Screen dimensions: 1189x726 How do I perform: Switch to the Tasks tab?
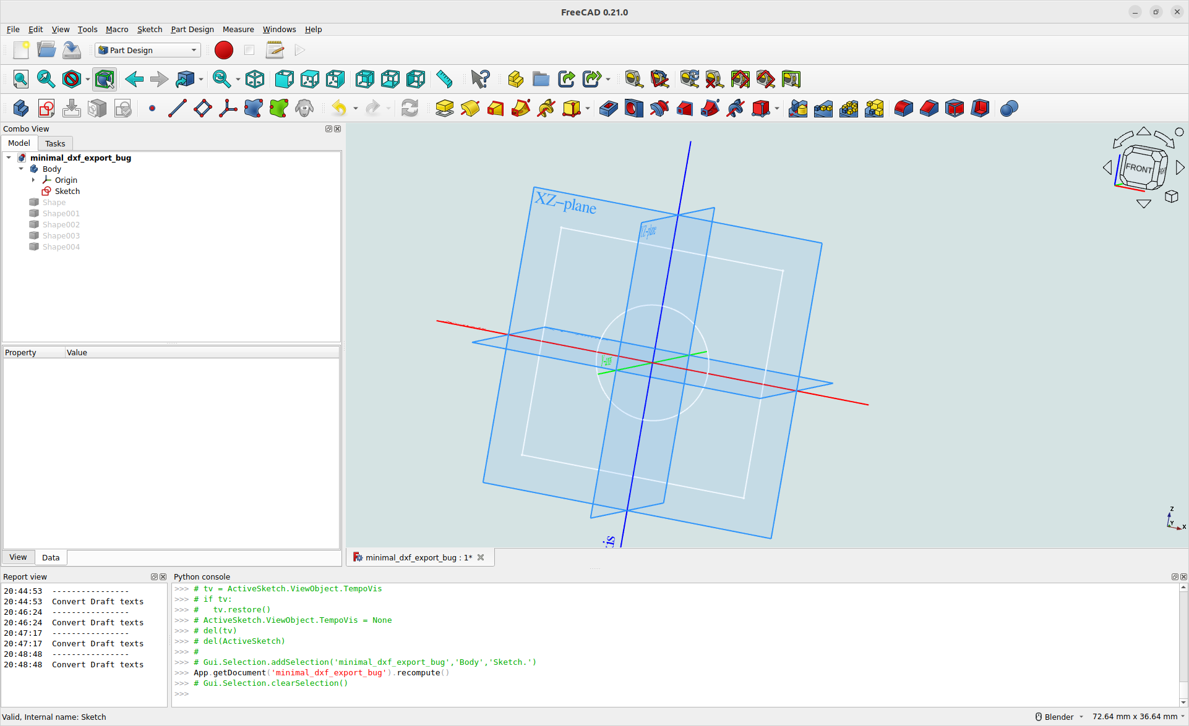pos(55,143)
